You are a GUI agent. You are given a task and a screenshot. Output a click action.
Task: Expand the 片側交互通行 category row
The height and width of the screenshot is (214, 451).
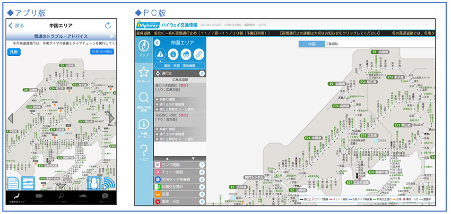pos(180,187)
